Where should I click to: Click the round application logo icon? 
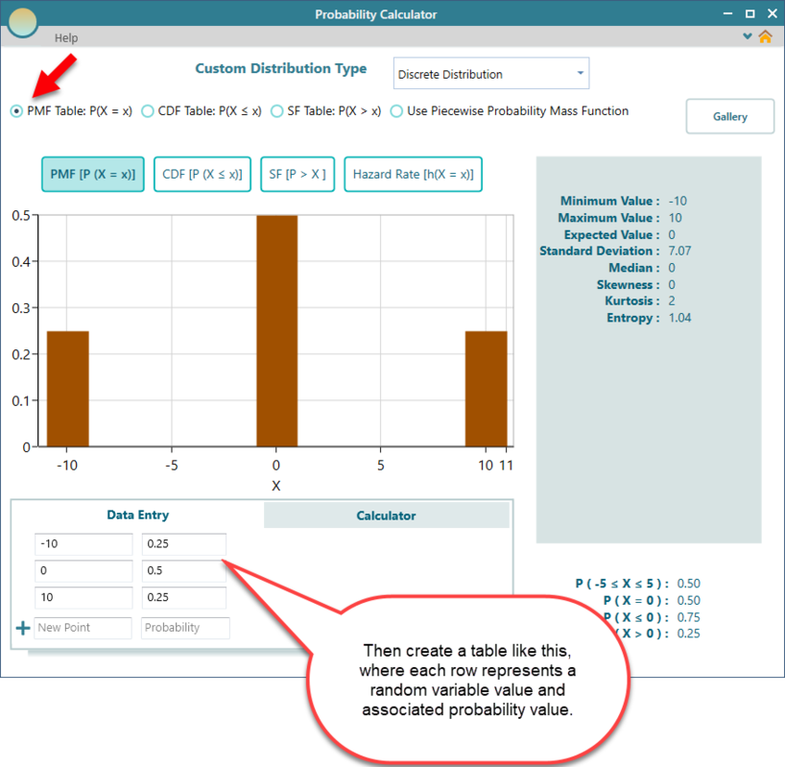[22, 20]
